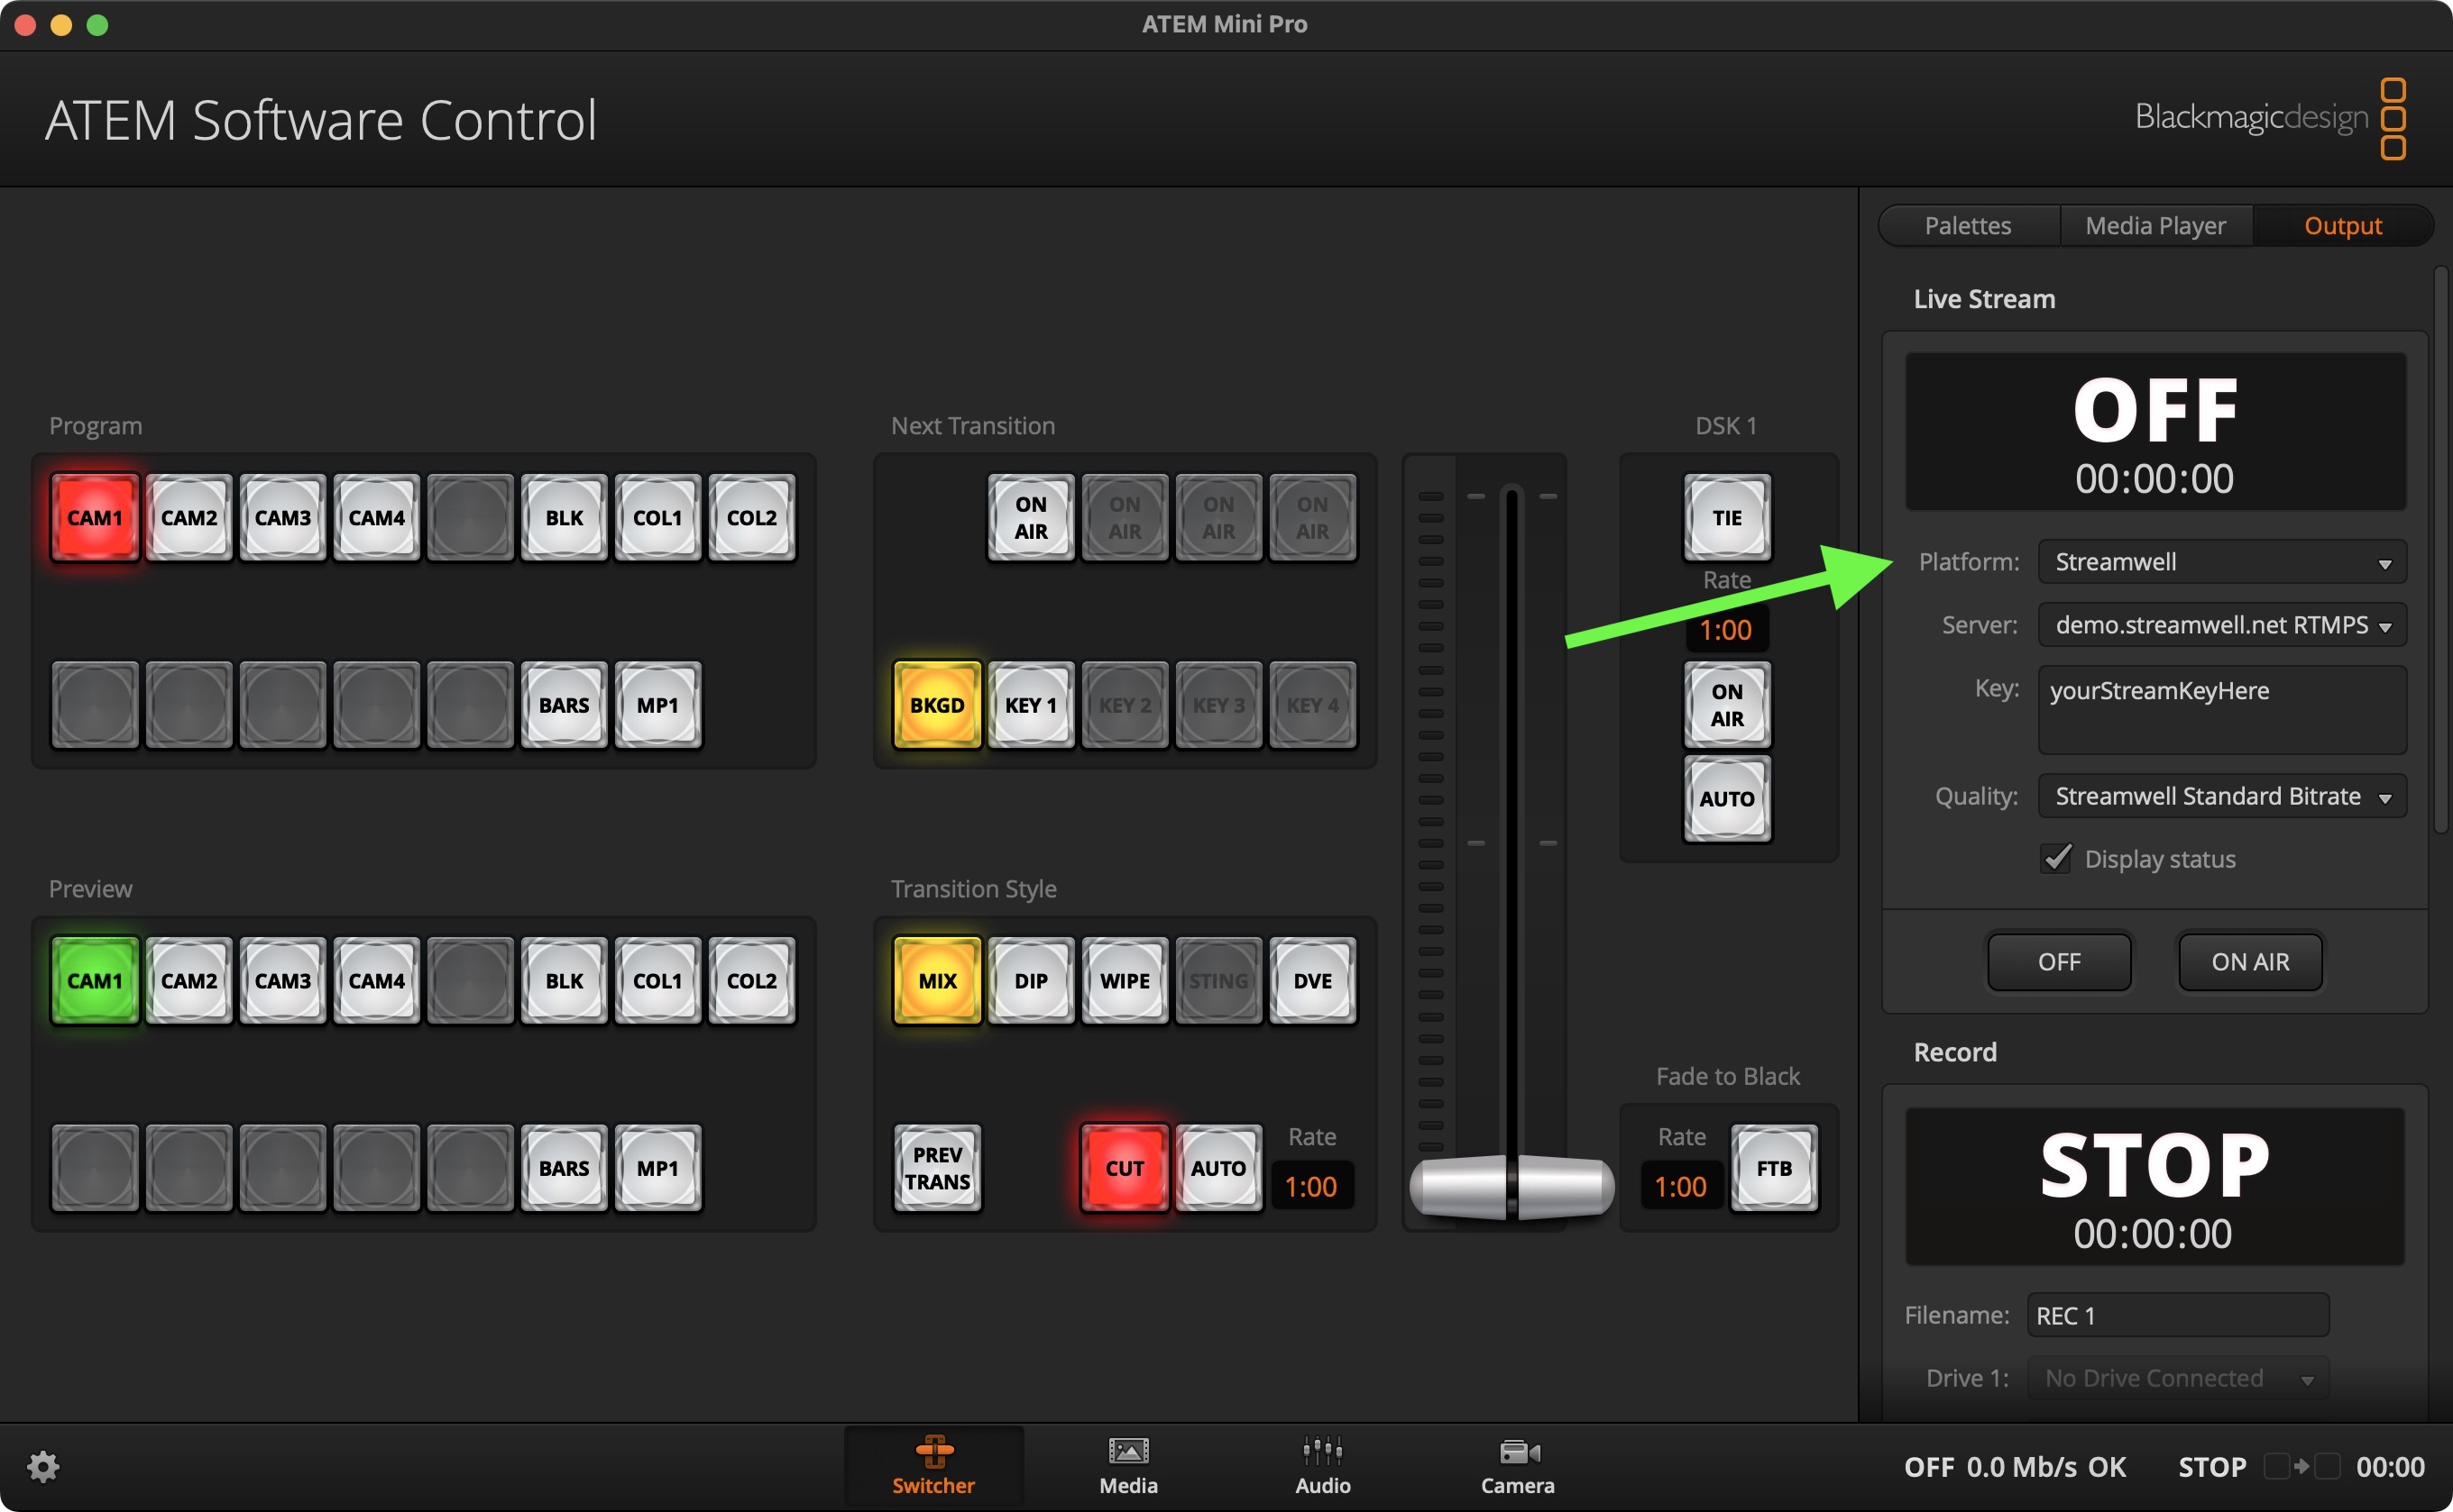Click the stream Key input field

pyautogui.click(x=2222, y=709)
